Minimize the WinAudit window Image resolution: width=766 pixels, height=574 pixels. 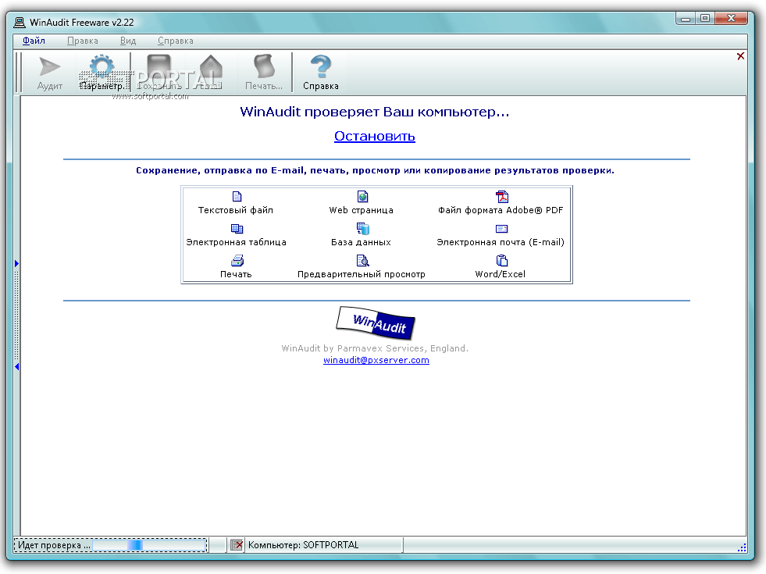click(x=686, y=19)
